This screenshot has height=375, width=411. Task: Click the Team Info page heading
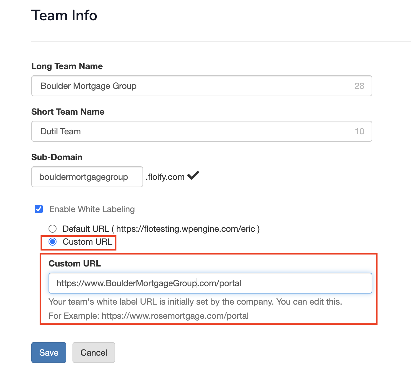[64, 15]
